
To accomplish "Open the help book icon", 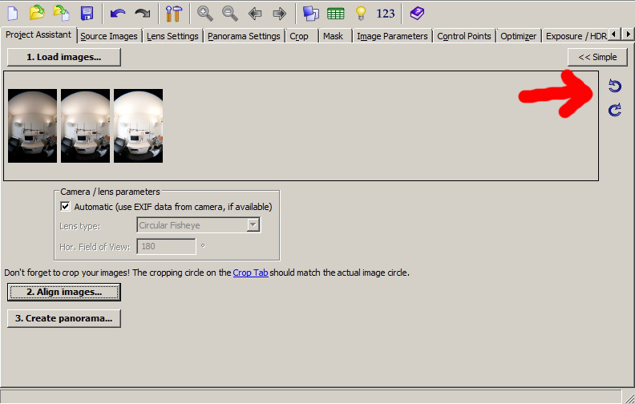I will [416, 13].
